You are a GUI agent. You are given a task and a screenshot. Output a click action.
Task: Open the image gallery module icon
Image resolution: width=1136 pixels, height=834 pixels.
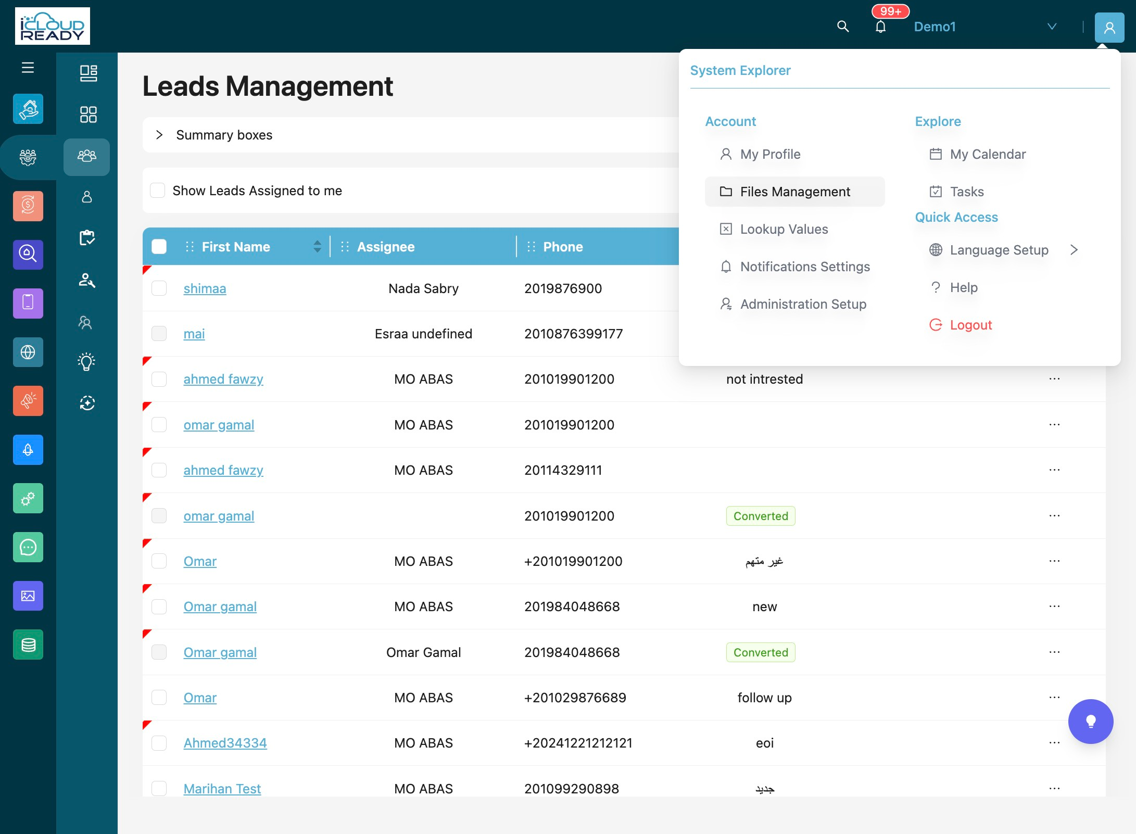pyautogui.click(x=28, y=596)
